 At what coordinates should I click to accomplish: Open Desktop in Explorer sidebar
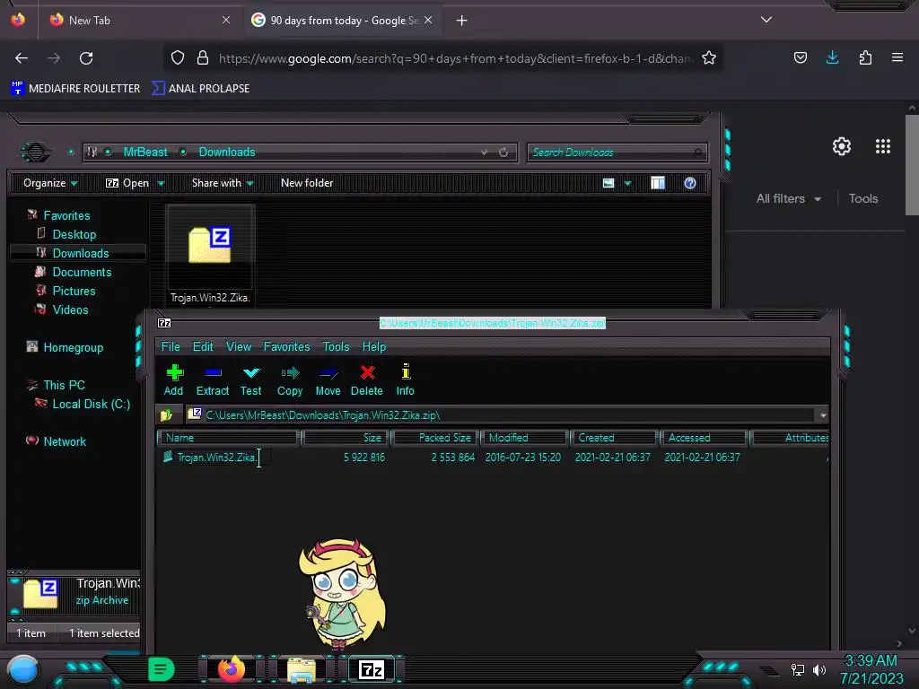pos(74,234)
